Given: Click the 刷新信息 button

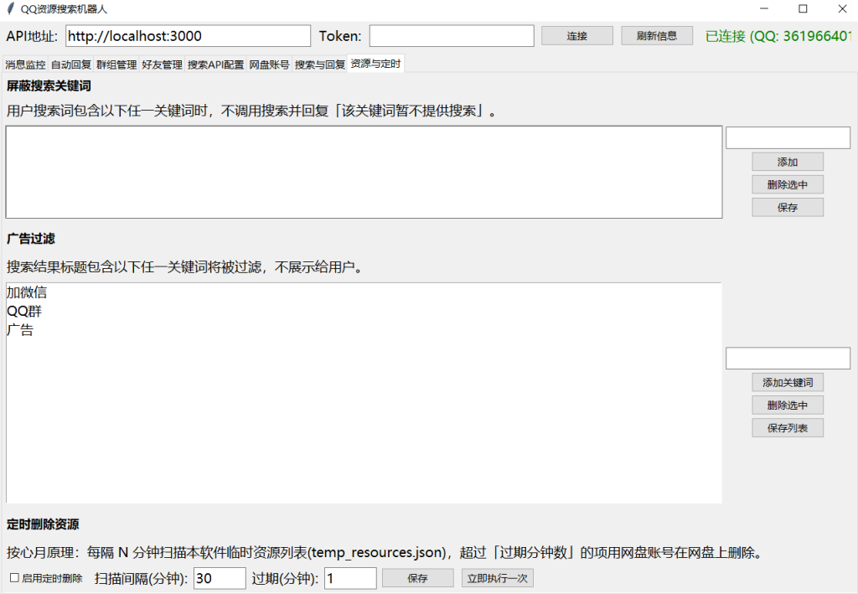Looking at the screenshot, I should pos(657,36).
